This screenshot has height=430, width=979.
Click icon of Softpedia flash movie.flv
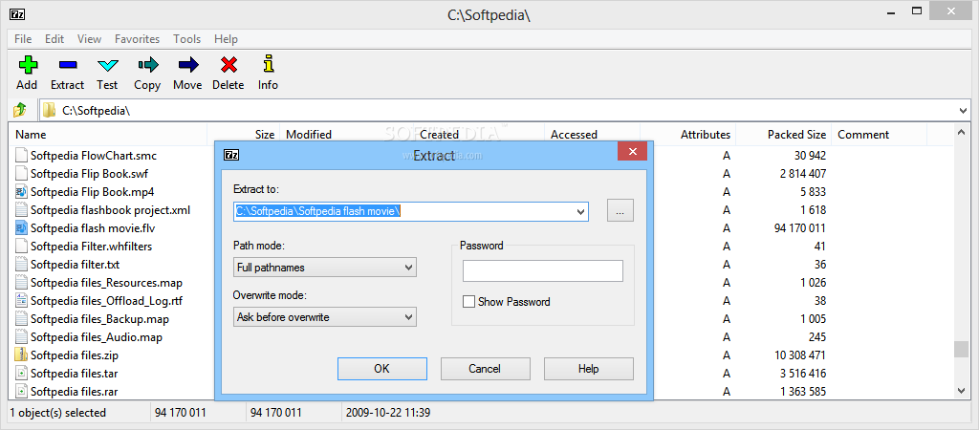point(21,227)
